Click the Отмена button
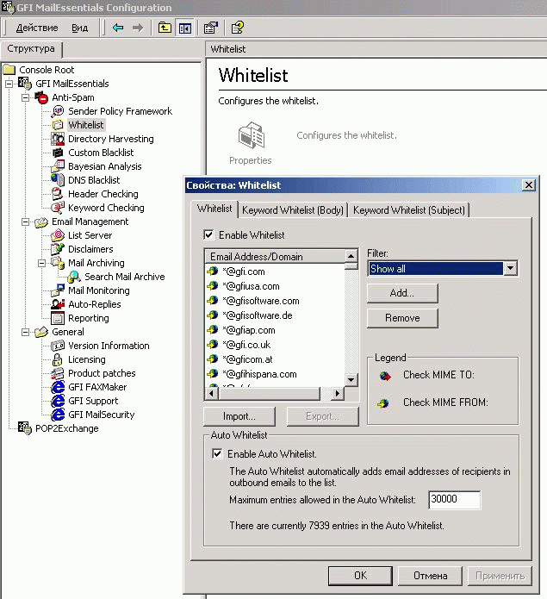This screenshot has width=547, height=599. pyautogui.click(x=430, y=576)
